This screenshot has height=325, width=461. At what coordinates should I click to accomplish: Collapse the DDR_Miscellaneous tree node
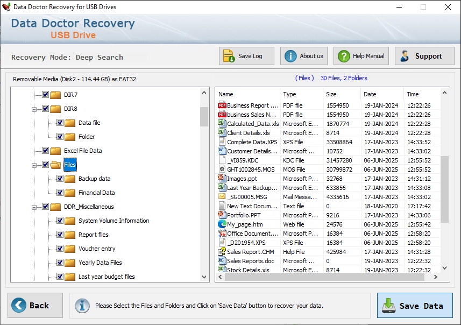click(x=34, y=207)
